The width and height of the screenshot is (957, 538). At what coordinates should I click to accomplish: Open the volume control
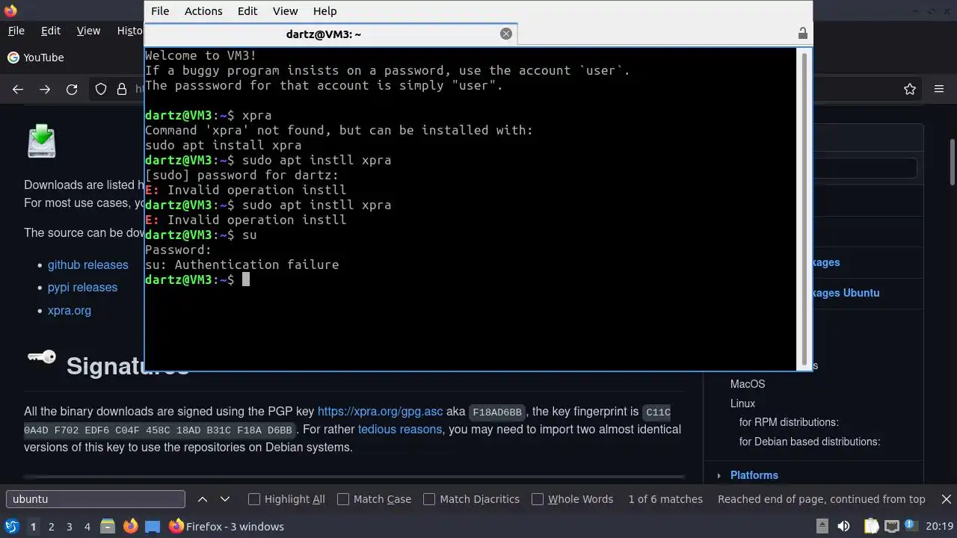843,527
